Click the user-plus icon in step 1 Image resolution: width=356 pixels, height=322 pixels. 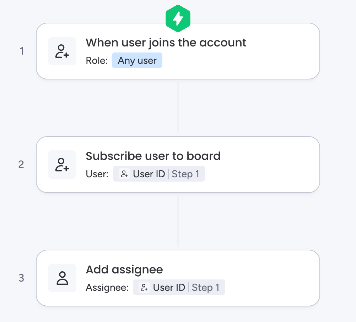[x=62, y=51]
